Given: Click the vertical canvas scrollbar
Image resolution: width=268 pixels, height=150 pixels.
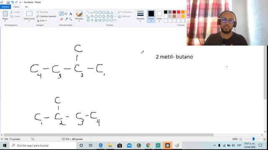Looking at the screenshot, I should [x=265, y=72].
